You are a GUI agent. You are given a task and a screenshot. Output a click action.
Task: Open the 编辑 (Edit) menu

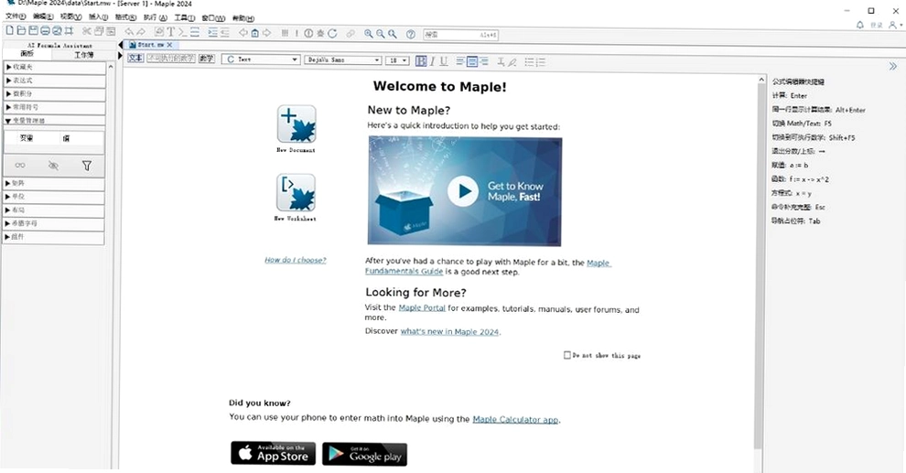(x=43, y=16)
